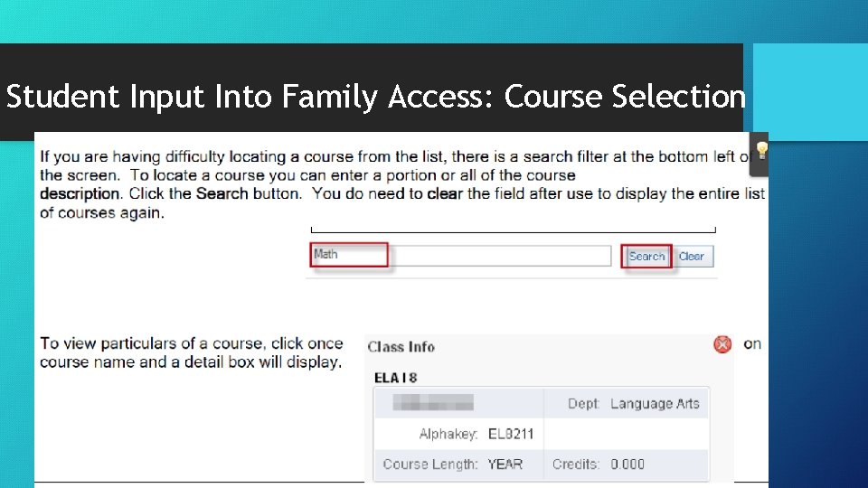
Task: Click the blurred cell in Class Info table
Action: click(433, 402)
